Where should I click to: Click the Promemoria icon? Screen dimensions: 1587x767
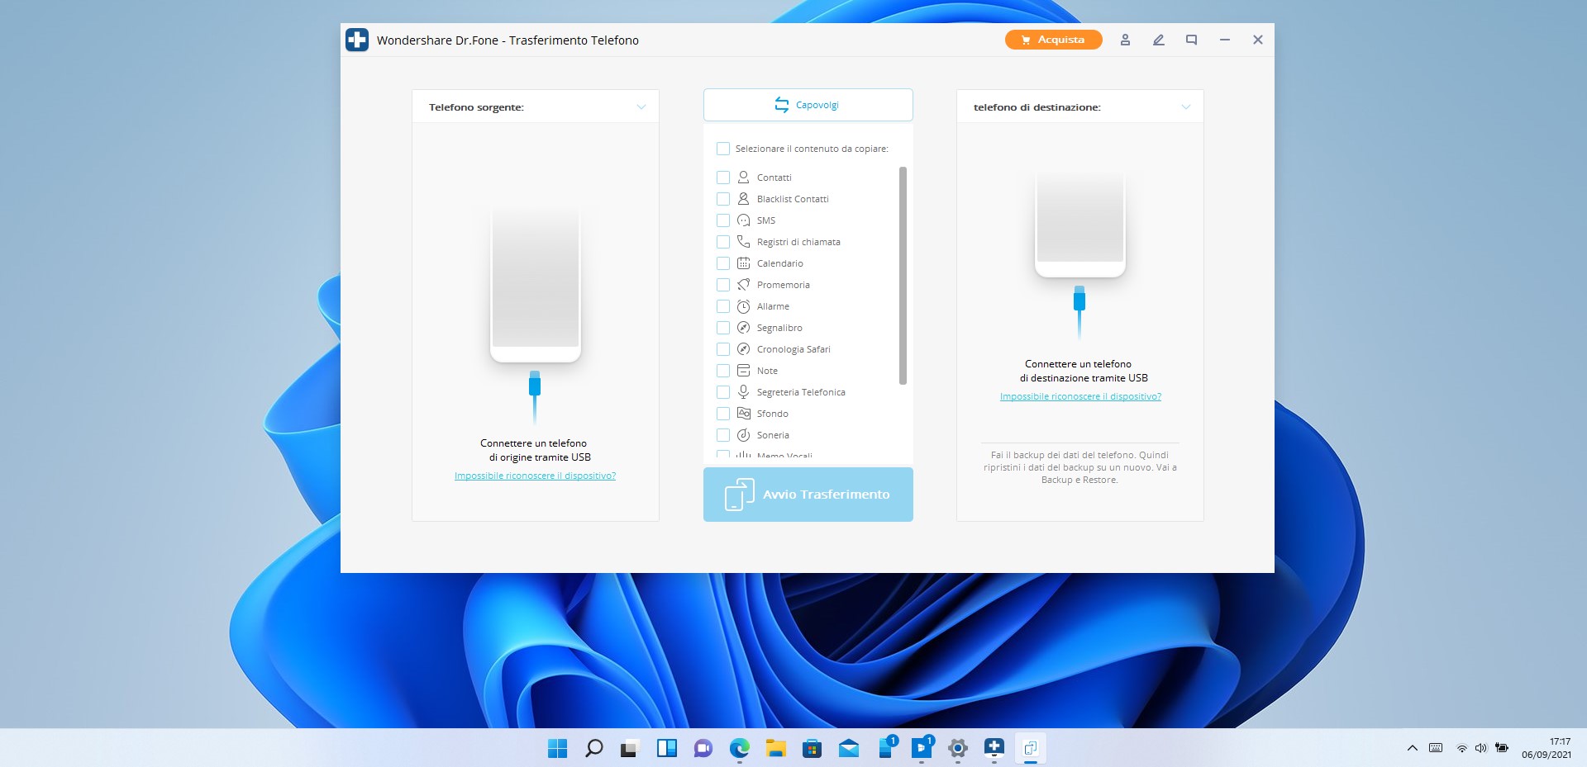(743, 285)
